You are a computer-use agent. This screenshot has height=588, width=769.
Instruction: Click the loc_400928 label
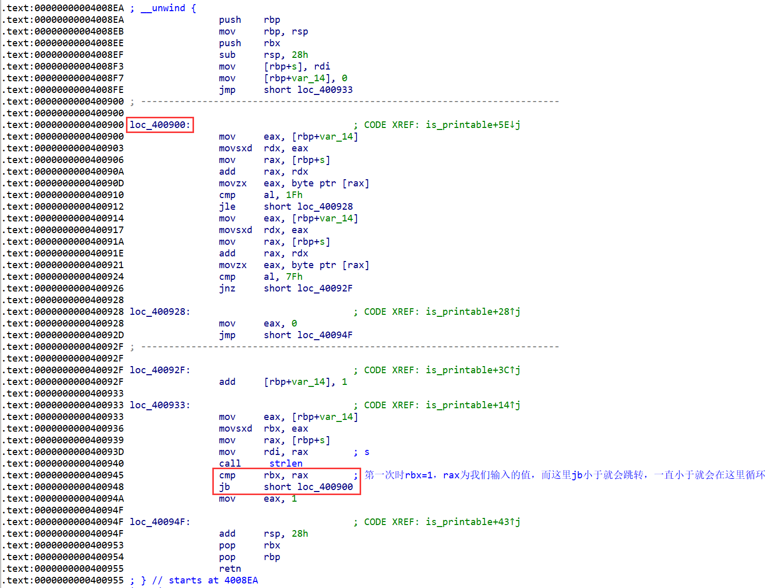click(x=159, y=312)
